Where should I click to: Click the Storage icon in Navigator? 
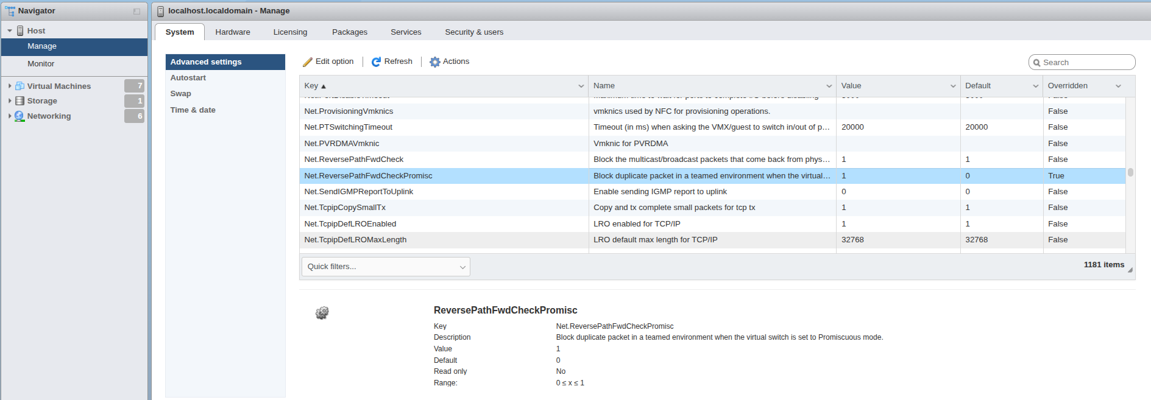(x=20, y=101)
